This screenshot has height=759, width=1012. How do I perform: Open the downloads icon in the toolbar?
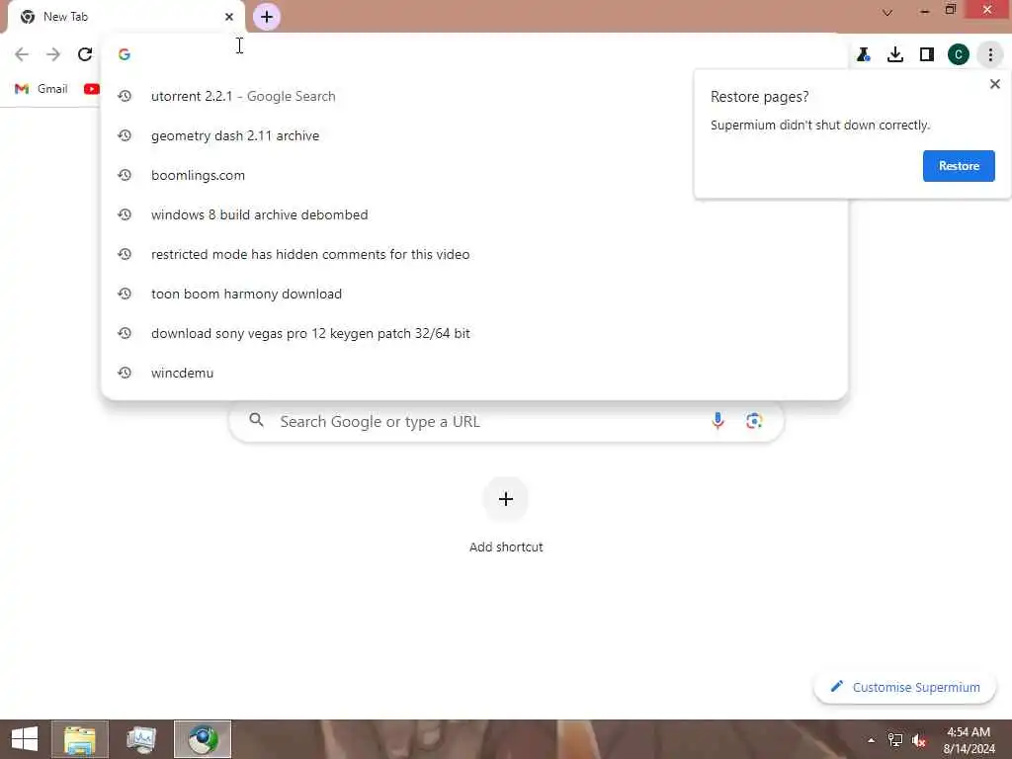click(895, 55)
